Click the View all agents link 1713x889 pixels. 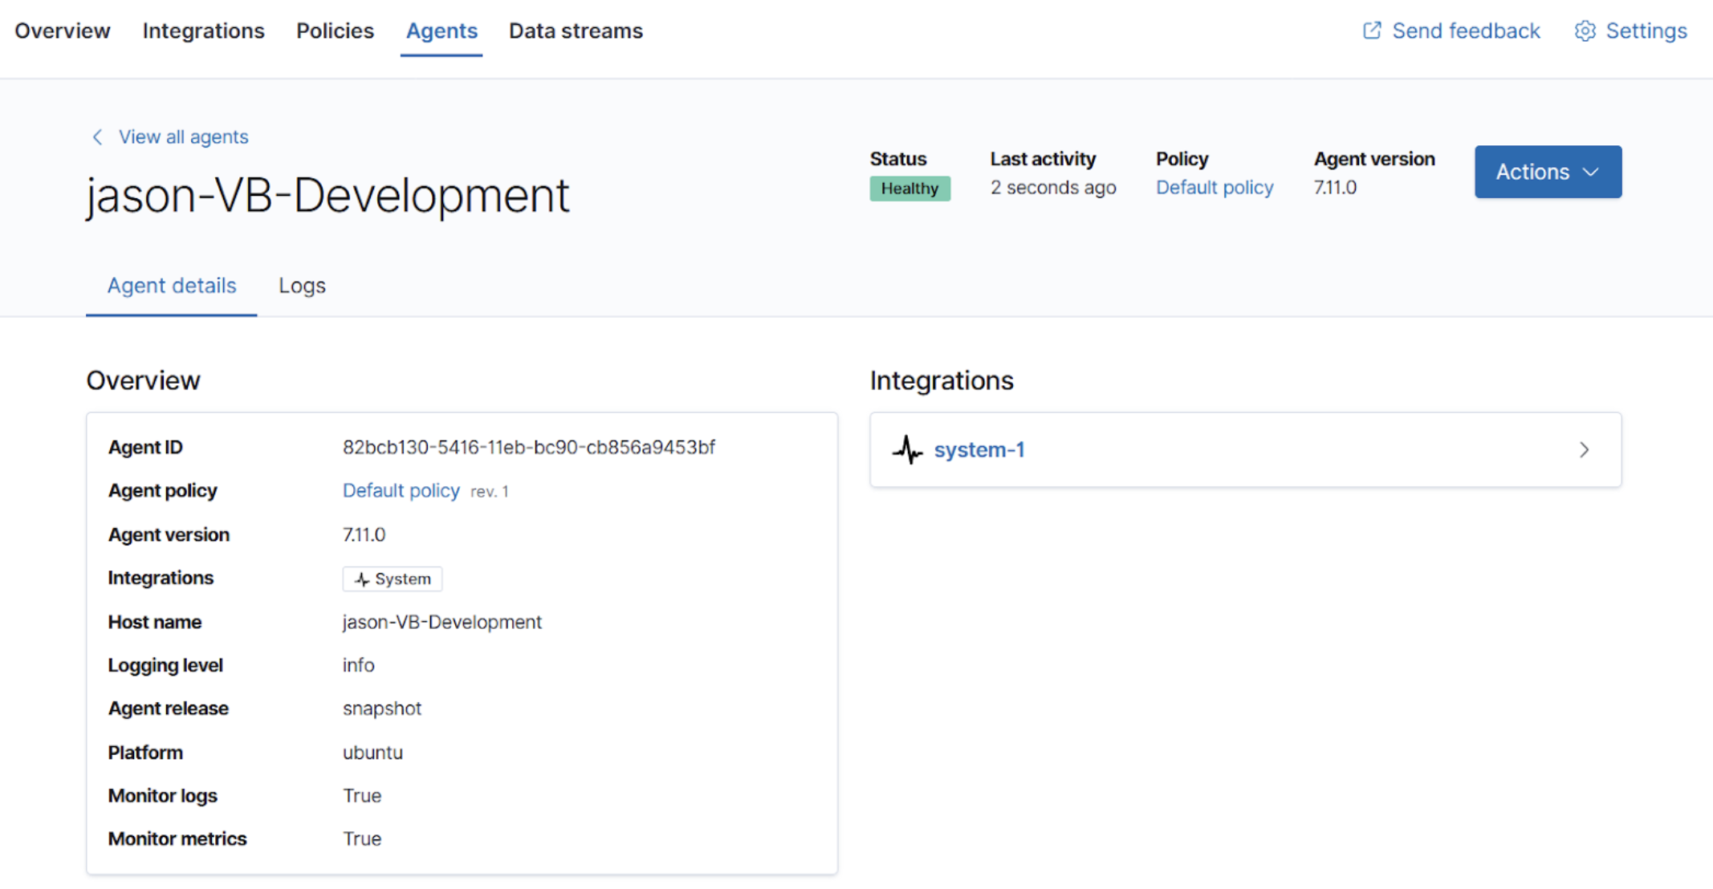click(183, 137)
